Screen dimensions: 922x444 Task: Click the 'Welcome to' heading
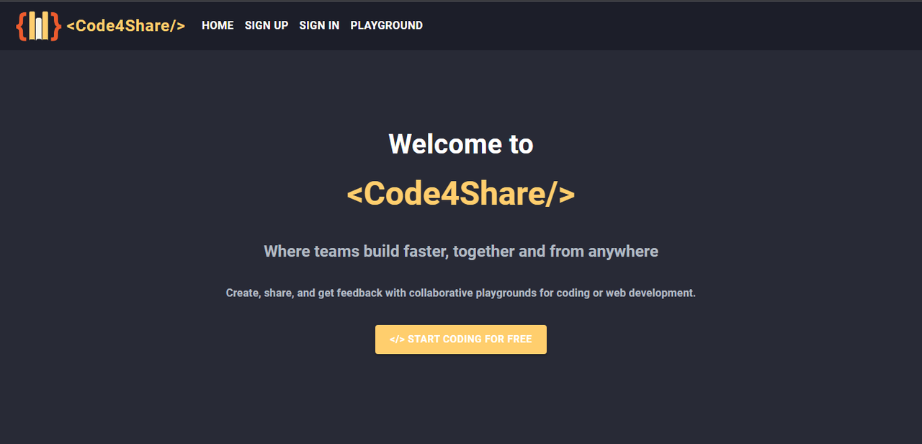pos(461,144)
